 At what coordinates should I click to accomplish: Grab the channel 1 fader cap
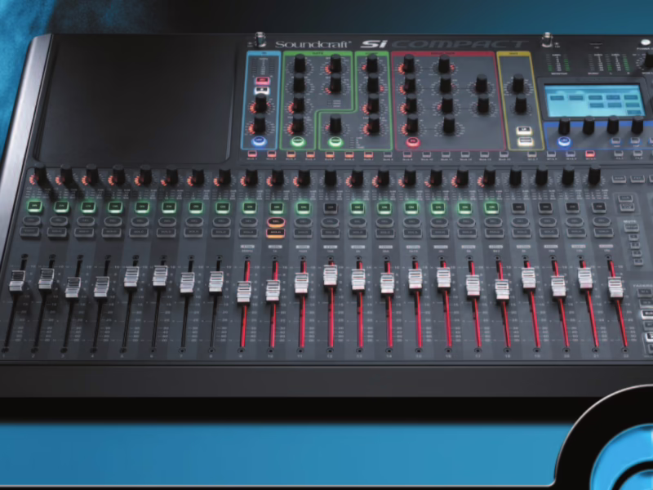pos(17,280)
